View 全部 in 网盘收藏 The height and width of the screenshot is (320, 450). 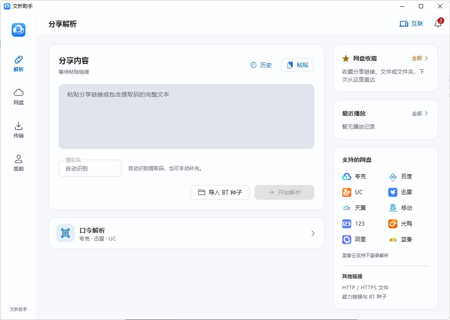(x=420, y=58)
